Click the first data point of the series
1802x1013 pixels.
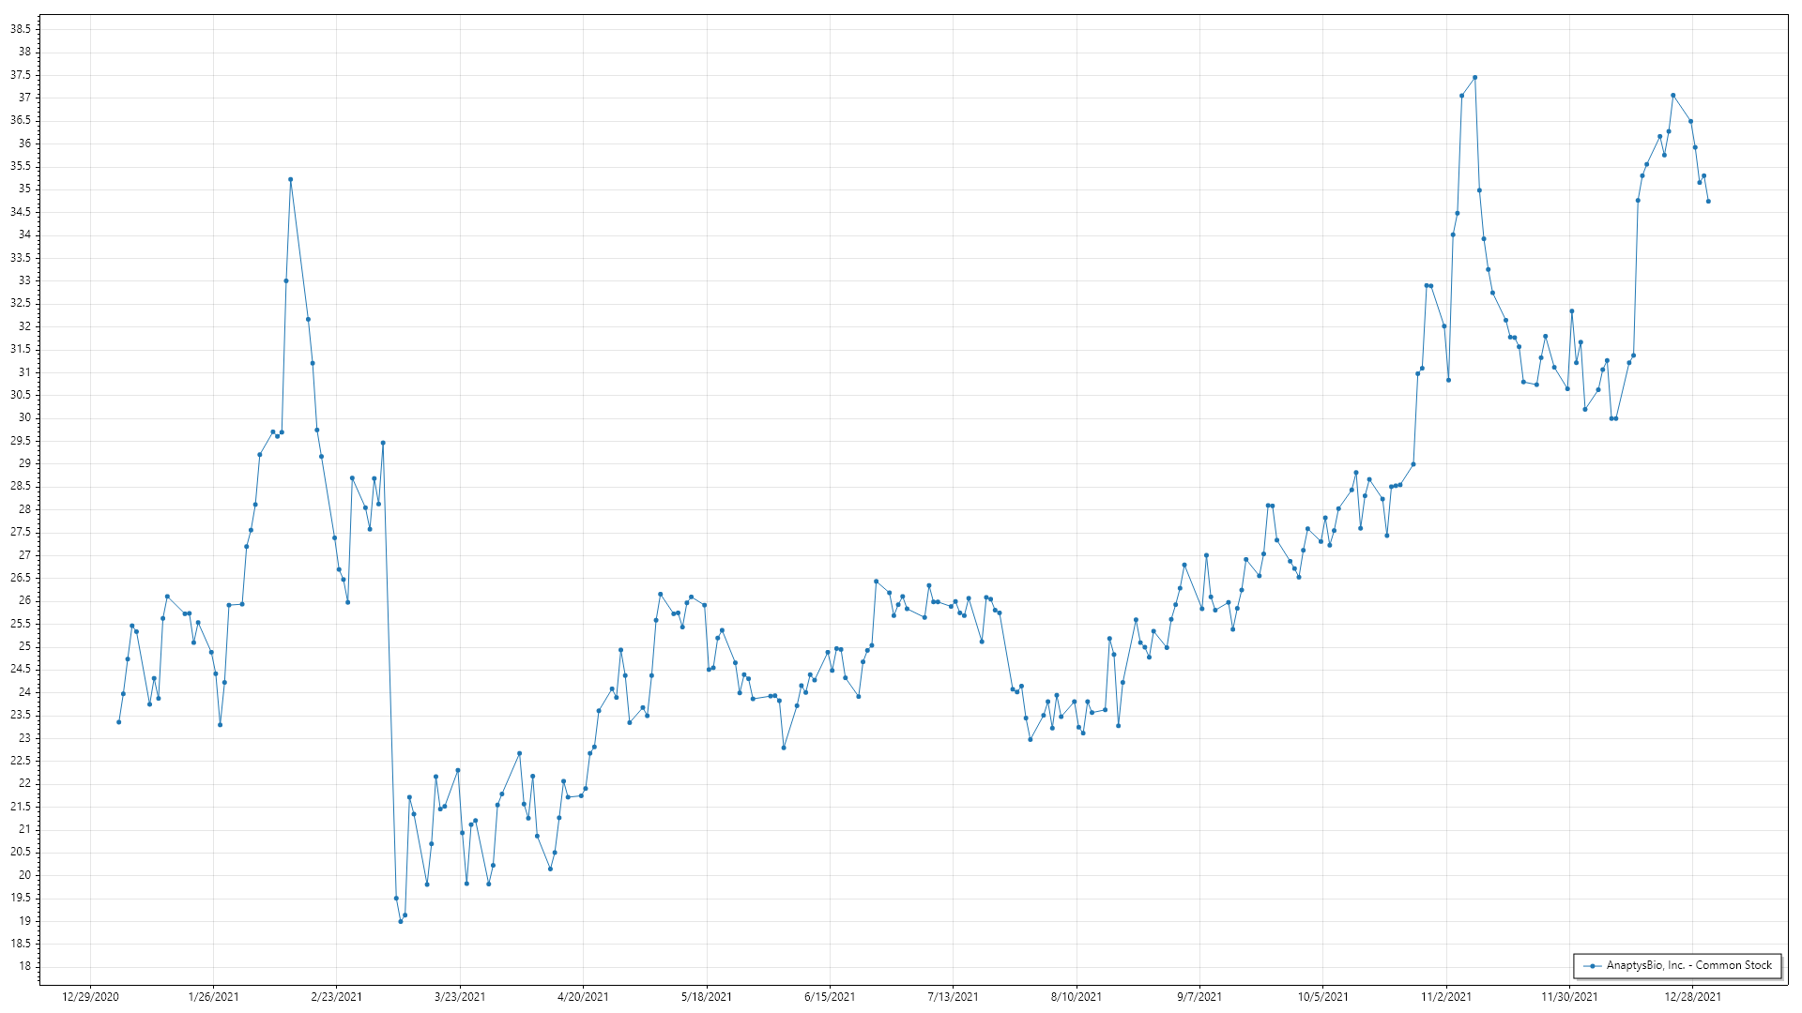118,722
